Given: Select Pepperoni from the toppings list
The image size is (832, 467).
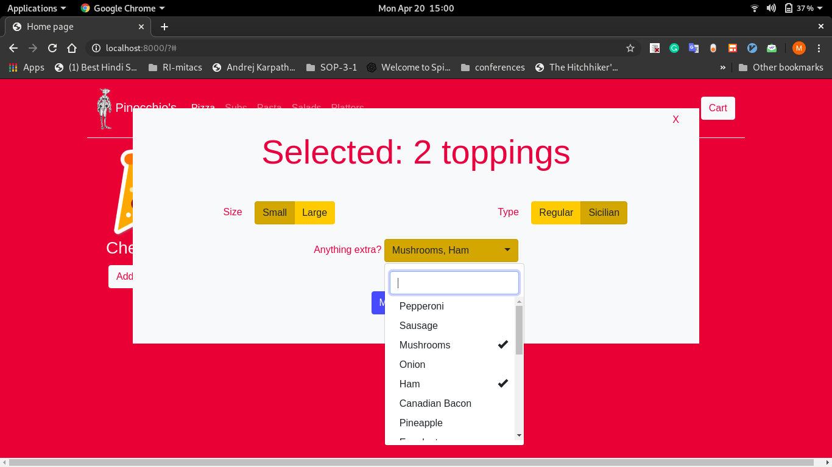Looking at the screenshot, I should pos(421,306).
